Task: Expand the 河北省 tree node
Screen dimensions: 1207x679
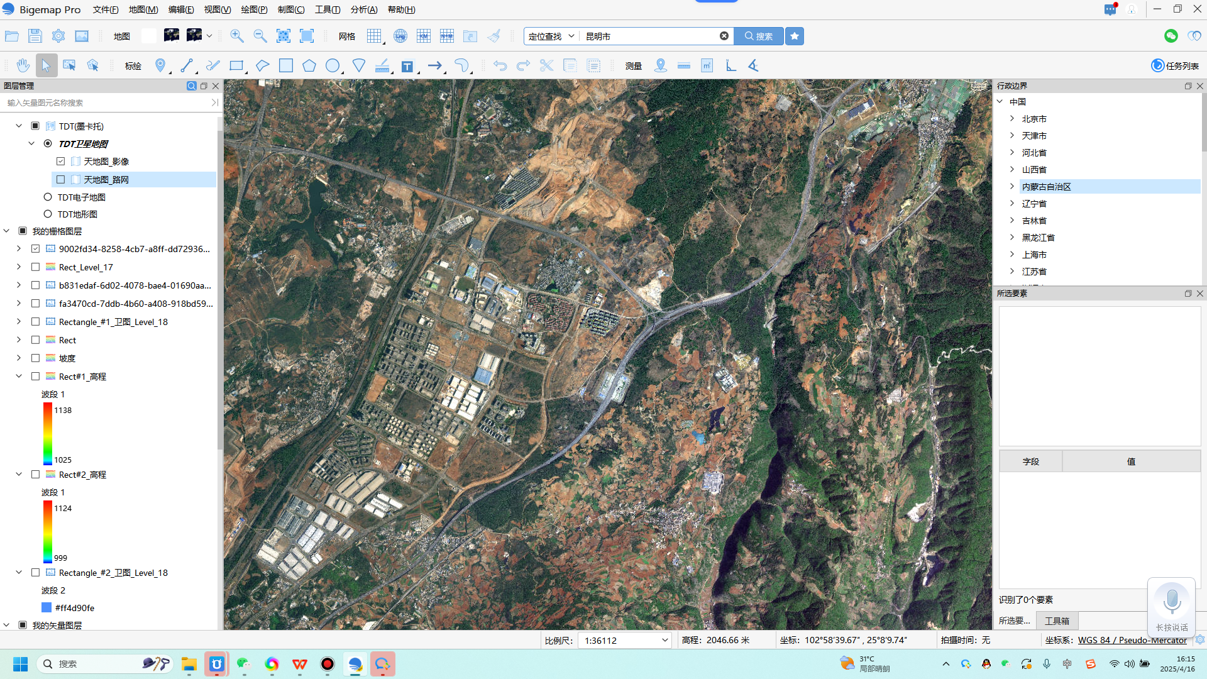Action: (1012, 152)
